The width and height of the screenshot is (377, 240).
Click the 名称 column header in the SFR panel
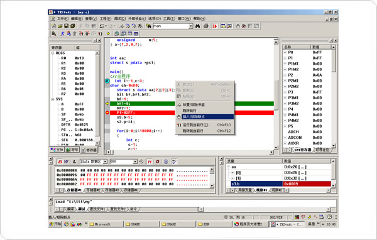tap(297, 47)
